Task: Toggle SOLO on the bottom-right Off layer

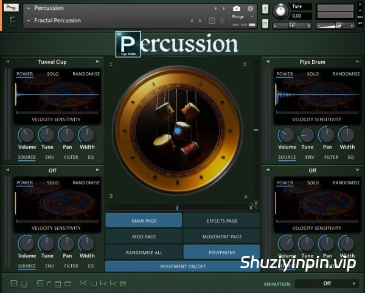Action: [x=313, y=183]
